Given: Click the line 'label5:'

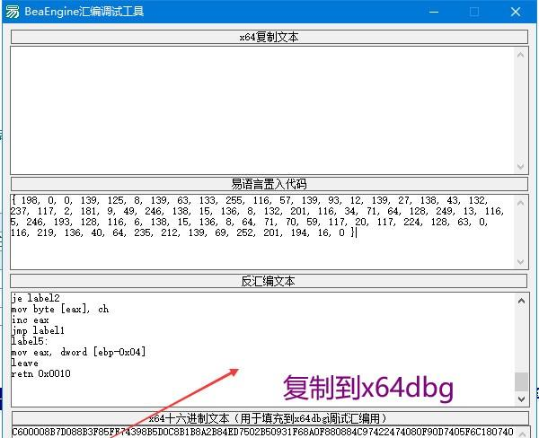Looking at the screenshot, I should (30, 341).
